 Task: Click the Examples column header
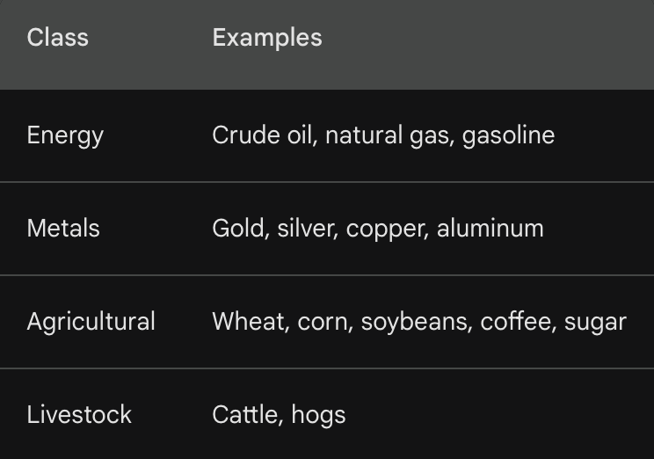coord(267,38)
